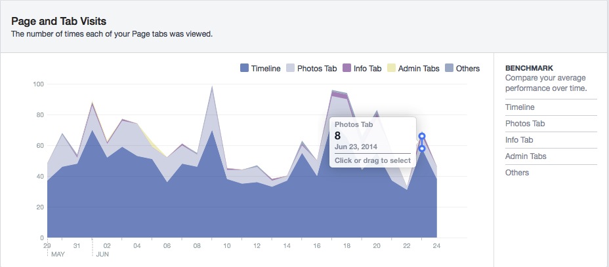Click the blue Timeline legend swatch
Viewport: 609px width, 267px height.
pyautogui.click(x=244, y=68)
